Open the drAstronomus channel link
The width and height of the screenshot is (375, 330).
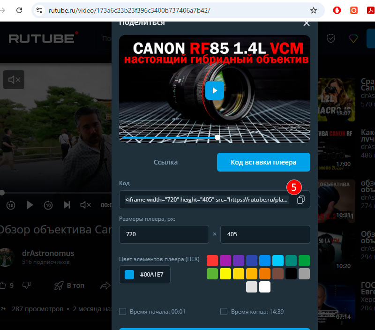48,253
